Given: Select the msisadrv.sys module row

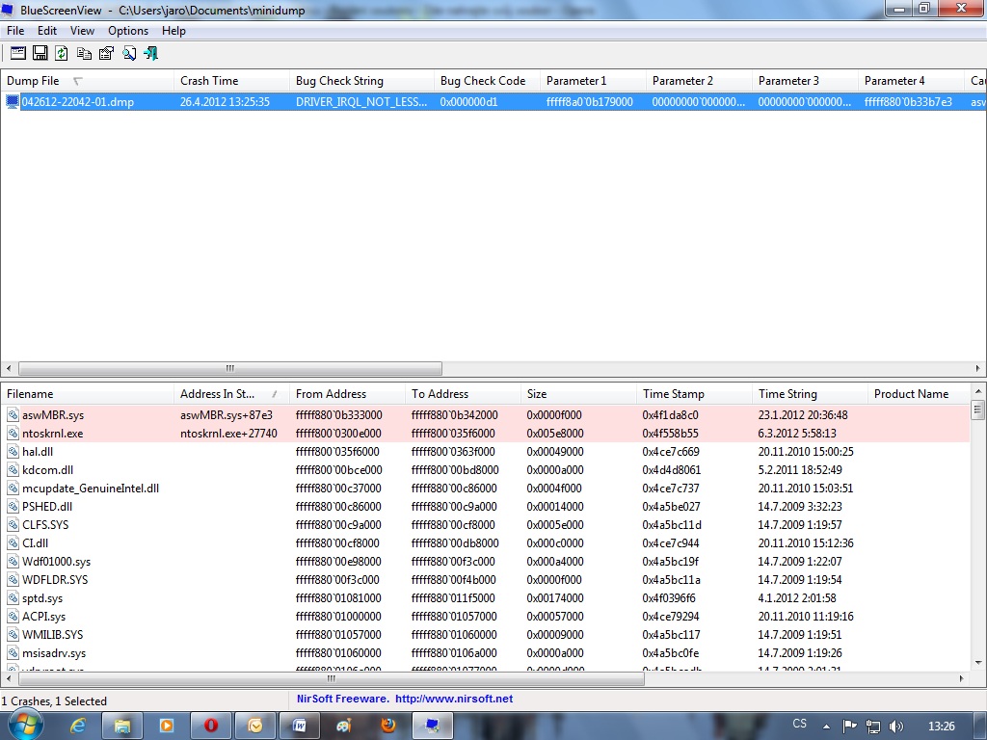Looking at the screenshot, I should [486, 652].
